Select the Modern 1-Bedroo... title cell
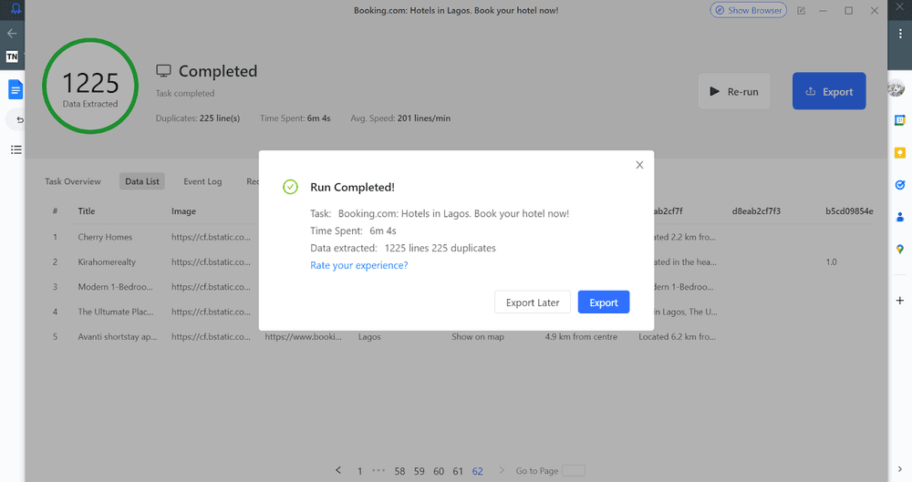The width and height of the screenshot is (912, 482). [116, 287]
